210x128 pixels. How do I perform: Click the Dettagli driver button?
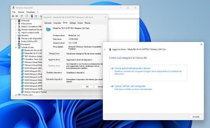pos(54,54)
